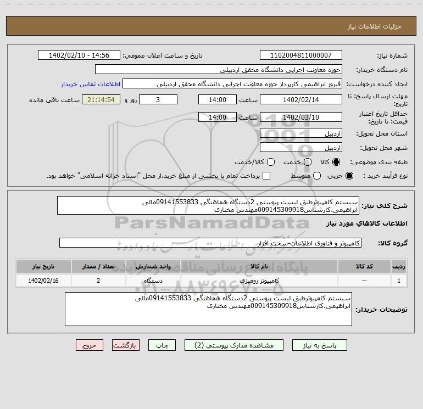Select the خدمت radio button

[x=308, y=162]
